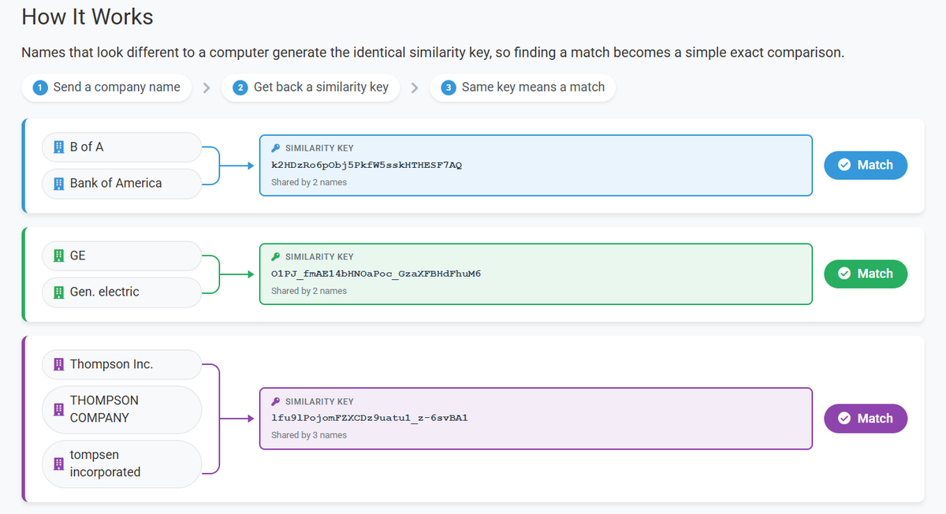Screen dimensions: 946x514
Task: Select the Same key means a match step
Action: coord(523,88)
